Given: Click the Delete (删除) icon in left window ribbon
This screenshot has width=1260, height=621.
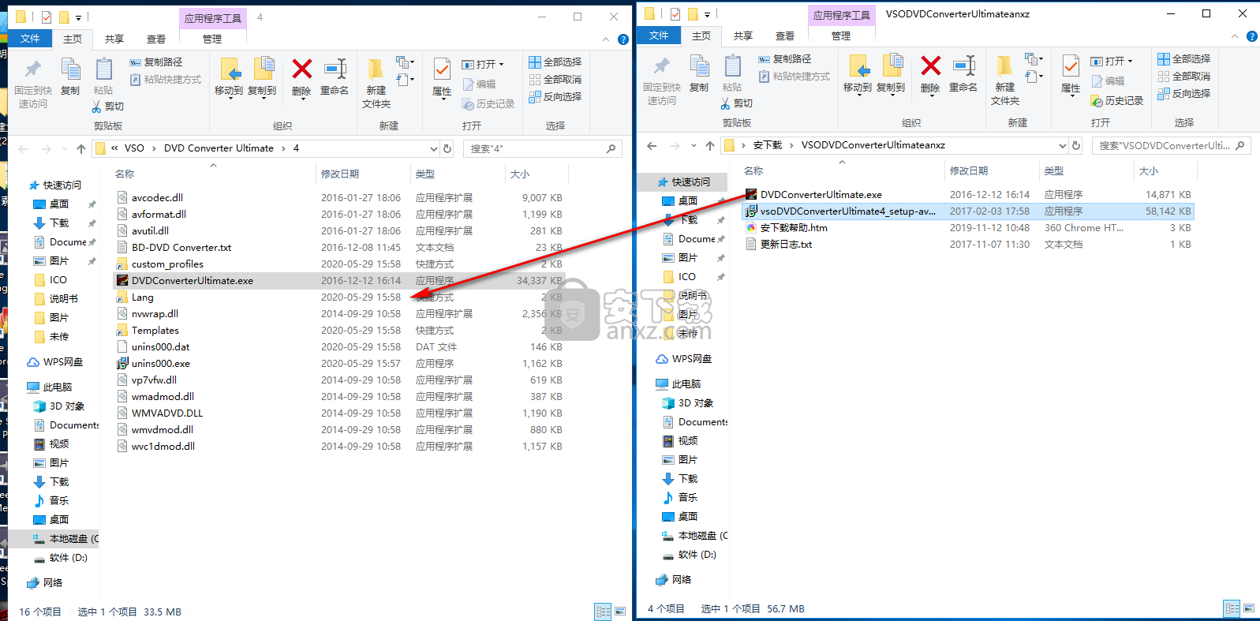Looking at the screenshot, I should (x=301, y=70).
